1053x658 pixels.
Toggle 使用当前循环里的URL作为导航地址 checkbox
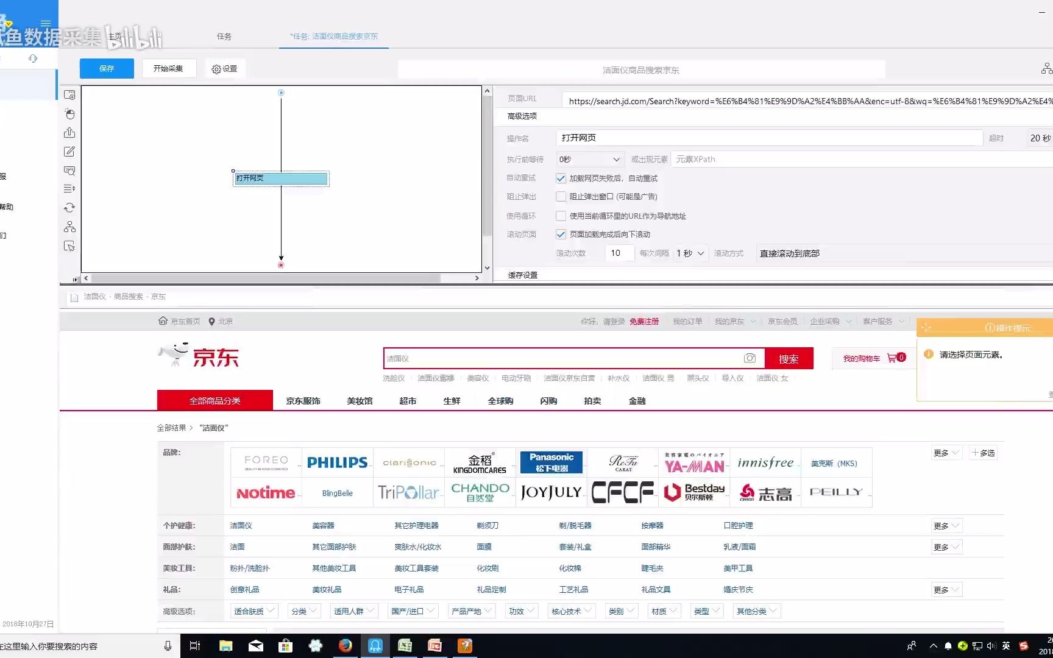point(561,216)
